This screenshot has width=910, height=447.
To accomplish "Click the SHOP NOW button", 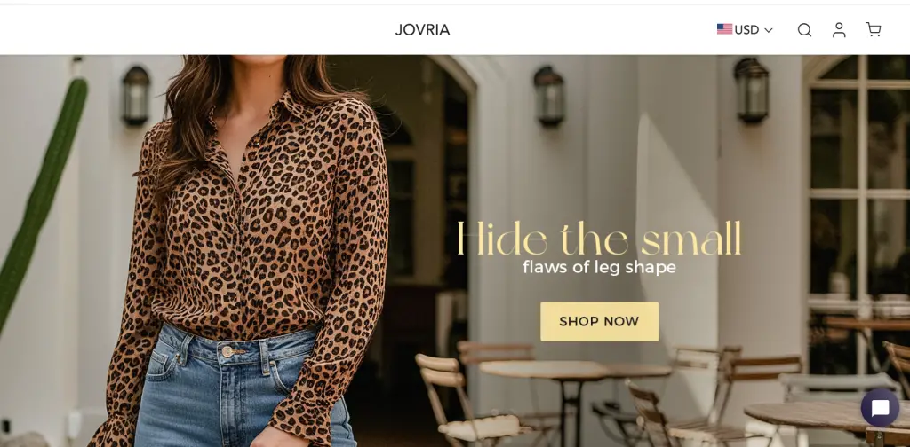I will 599,321.
